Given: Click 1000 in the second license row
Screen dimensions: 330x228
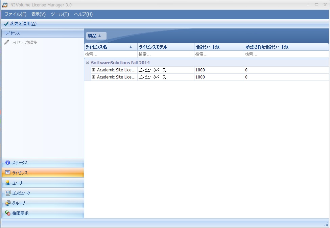Looking at the screenshot, I should point(200,77).
